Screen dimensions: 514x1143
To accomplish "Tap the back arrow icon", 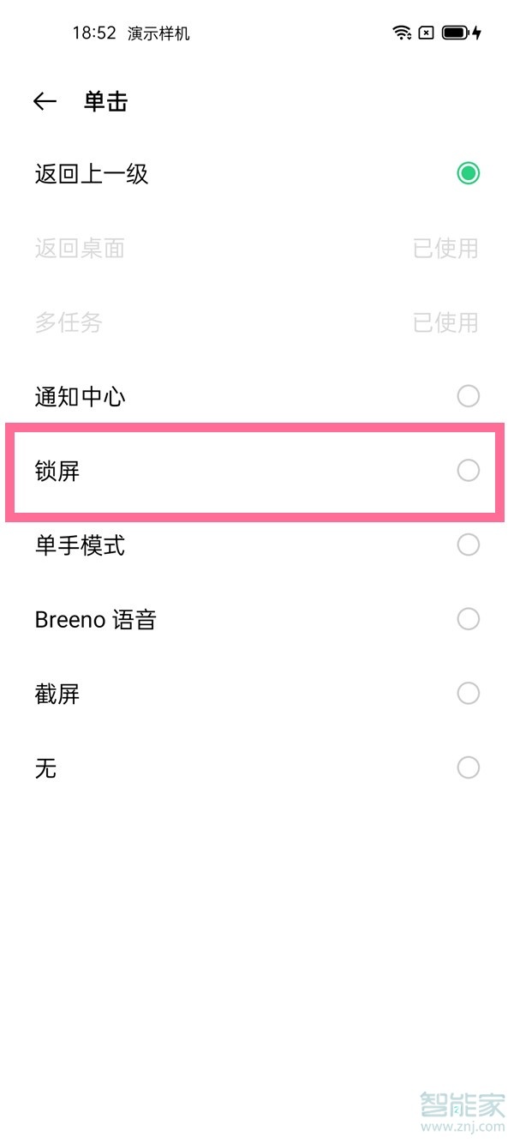I will pos(45,101).
